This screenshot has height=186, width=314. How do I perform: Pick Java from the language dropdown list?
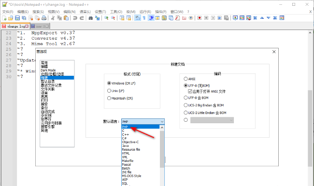pos(141,146)
